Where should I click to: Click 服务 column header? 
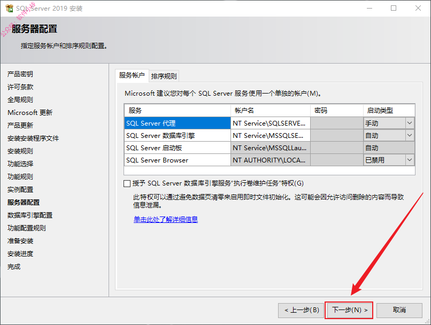pyautogui.click(x=178, y=111)
